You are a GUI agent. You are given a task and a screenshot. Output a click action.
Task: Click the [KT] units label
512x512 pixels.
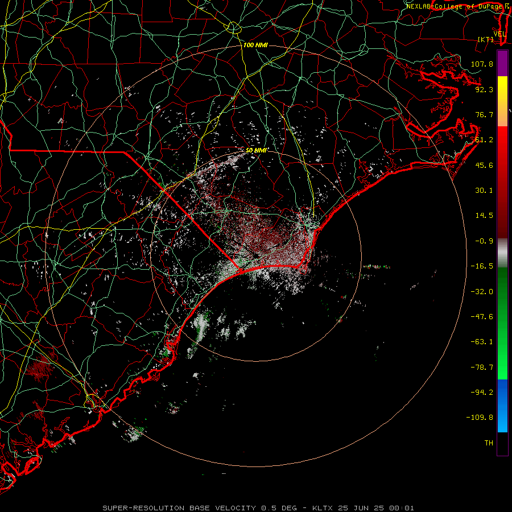(x=486, y=39)
